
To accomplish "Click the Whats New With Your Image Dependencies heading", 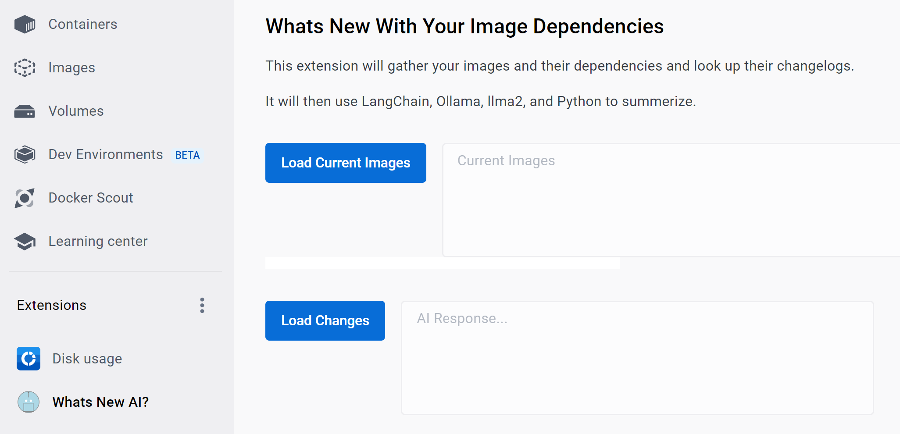I will pyautogui.click(x=465, y=26).
